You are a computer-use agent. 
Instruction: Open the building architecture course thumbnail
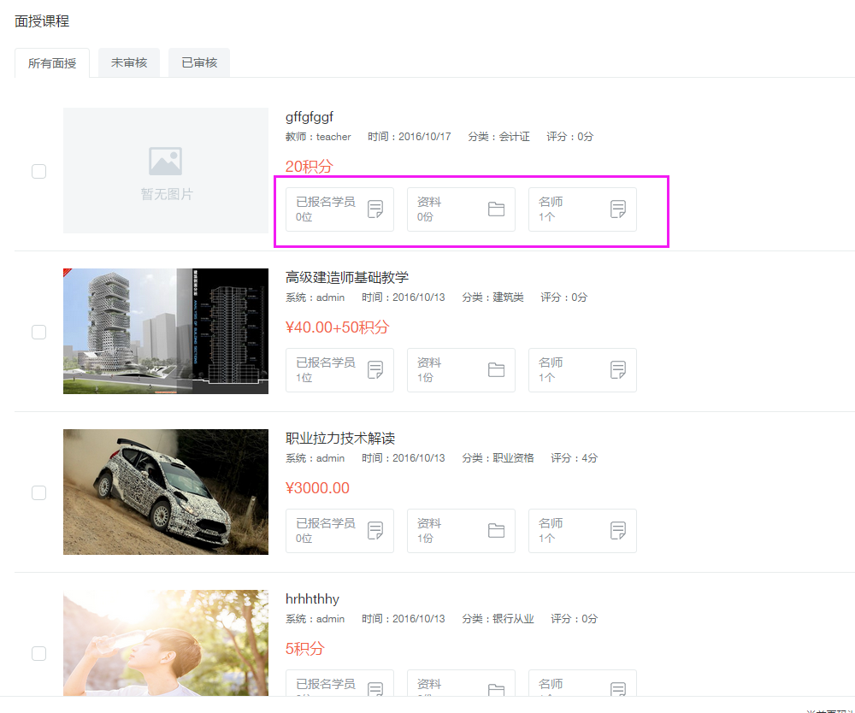coord(166,331)
